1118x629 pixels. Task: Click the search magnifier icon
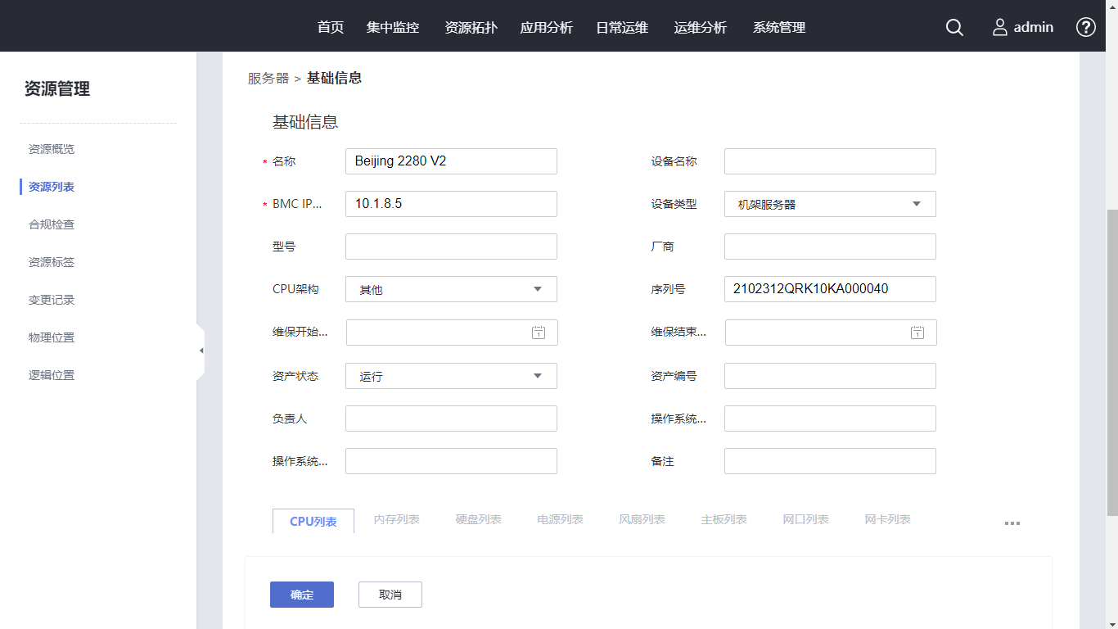pyautogui.click(x=954, y=27)
